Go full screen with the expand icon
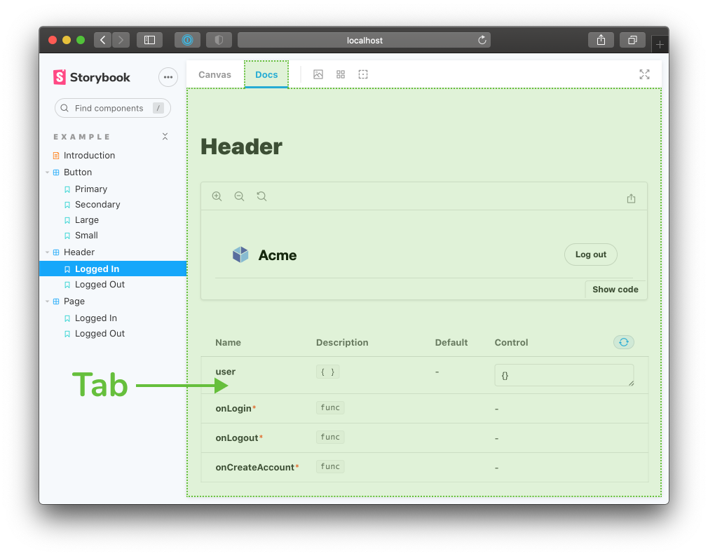This screenshot has width=708, height=556. click(x=644, y=74)
